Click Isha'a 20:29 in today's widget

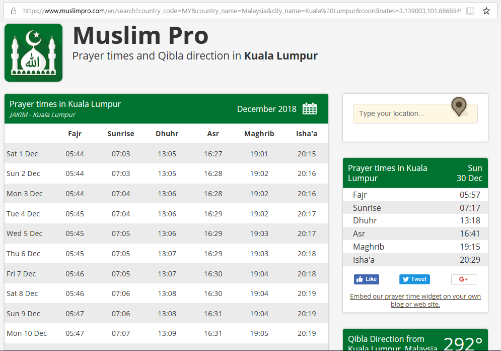[415, 260]
